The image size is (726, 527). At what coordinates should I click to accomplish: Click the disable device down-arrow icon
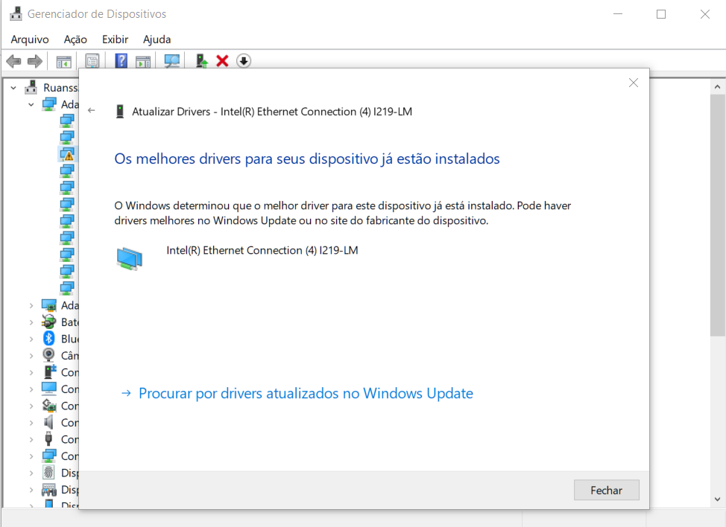tap(244, 61)
